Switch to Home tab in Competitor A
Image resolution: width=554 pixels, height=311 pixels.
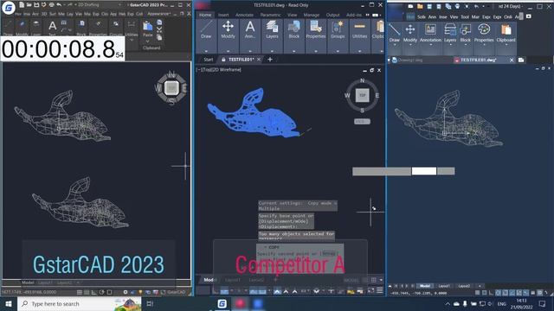[205, 15]
